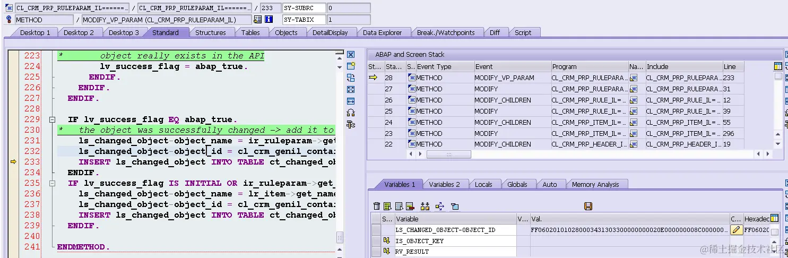The width and height of the screenshot is (788, 258).
Task: Click the save disk icon above Val. column
Action: coord(587,206)
